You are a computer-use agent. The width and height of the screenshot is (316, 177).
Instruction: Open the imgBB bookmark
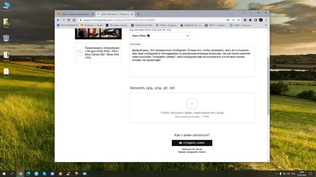[x=240, y=25]
